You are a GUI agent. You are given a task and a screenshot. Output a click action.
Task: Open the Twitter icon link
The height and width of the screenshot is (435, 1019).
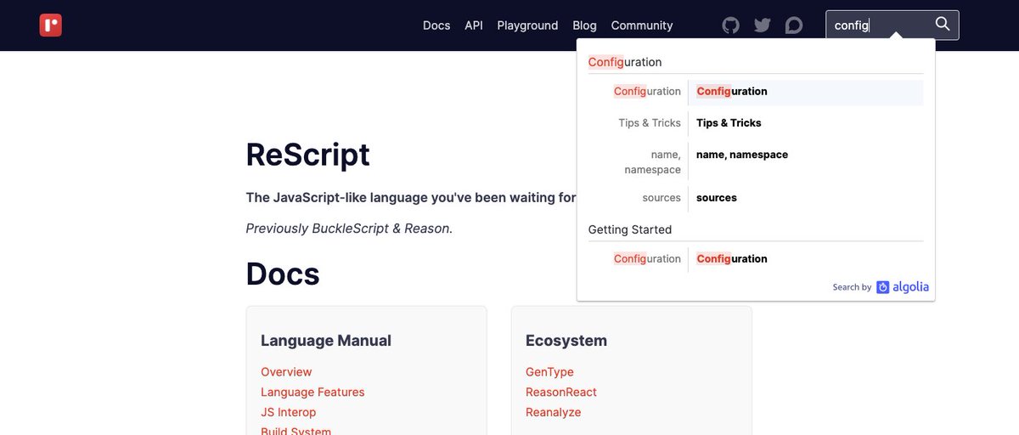[762, 25]
